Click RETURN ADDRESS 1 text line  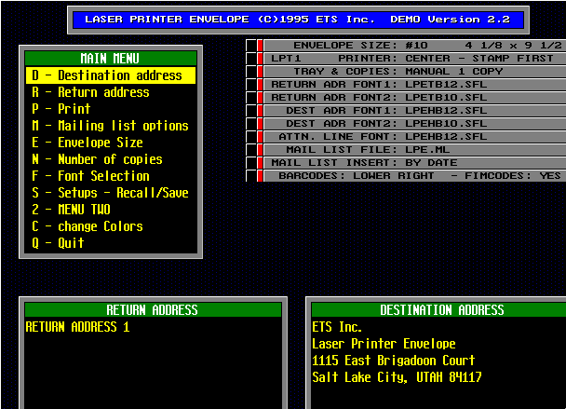pyautogui.click(x=77, y=327)
